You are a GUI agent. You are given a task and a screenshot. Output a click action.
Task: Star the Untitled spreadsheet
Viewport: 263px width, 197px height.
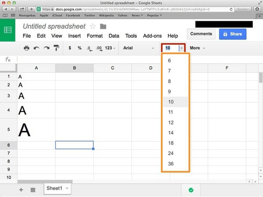tap(92, 26)
